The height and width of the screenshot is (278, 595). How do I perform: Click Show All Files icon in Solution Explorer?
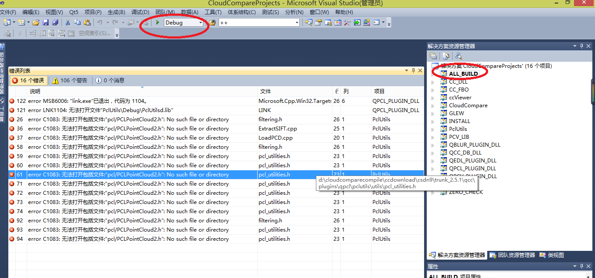click(x=446, y=56)
